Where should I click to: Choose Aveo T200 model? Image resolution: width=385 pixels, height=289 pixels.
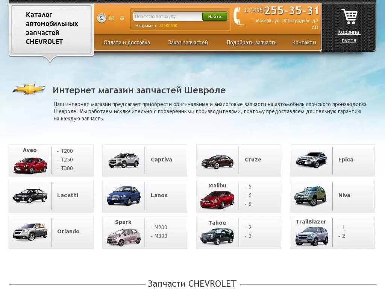click(x=67, y=151)
